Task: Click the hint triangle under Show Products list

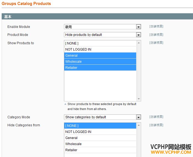Action: pos(65,104)
